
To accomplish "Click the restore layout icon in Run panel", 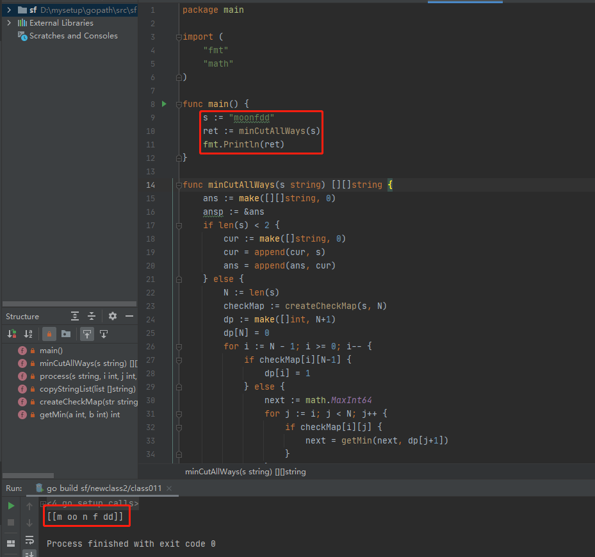I will 11,544.
